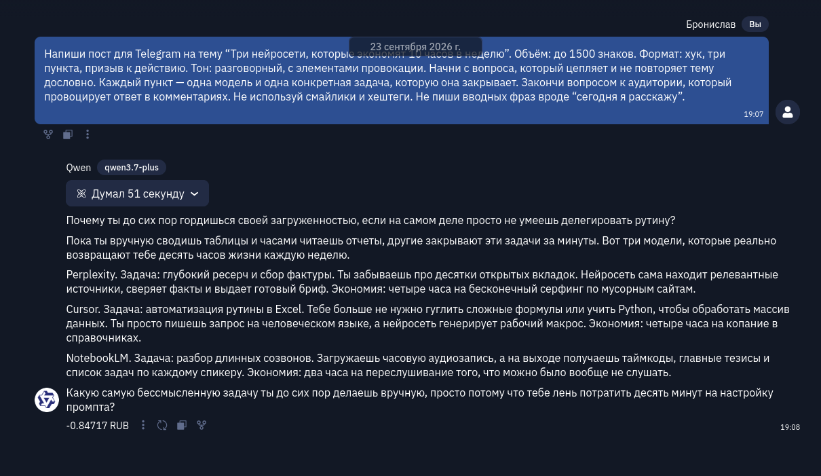
Task: Click the 'Вы' badge
Action: (755, 24)
